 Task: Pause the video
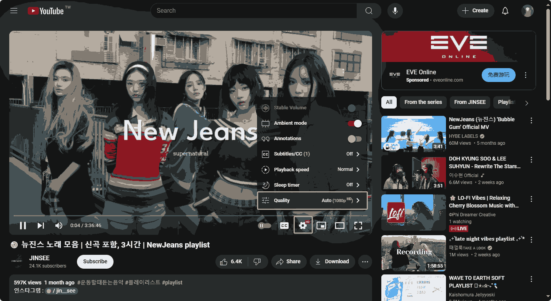23,226
